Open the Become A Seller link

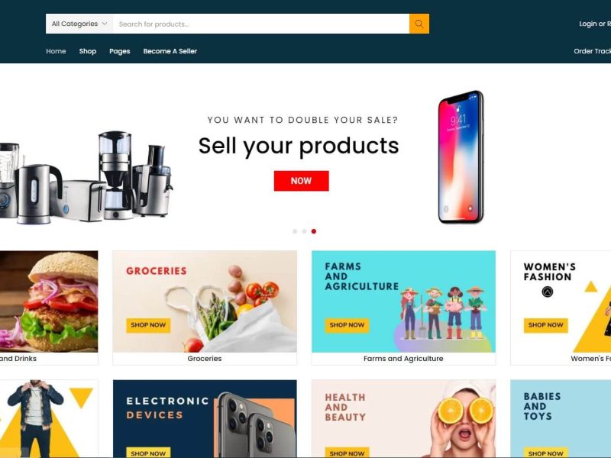click(x=170, y=51)
